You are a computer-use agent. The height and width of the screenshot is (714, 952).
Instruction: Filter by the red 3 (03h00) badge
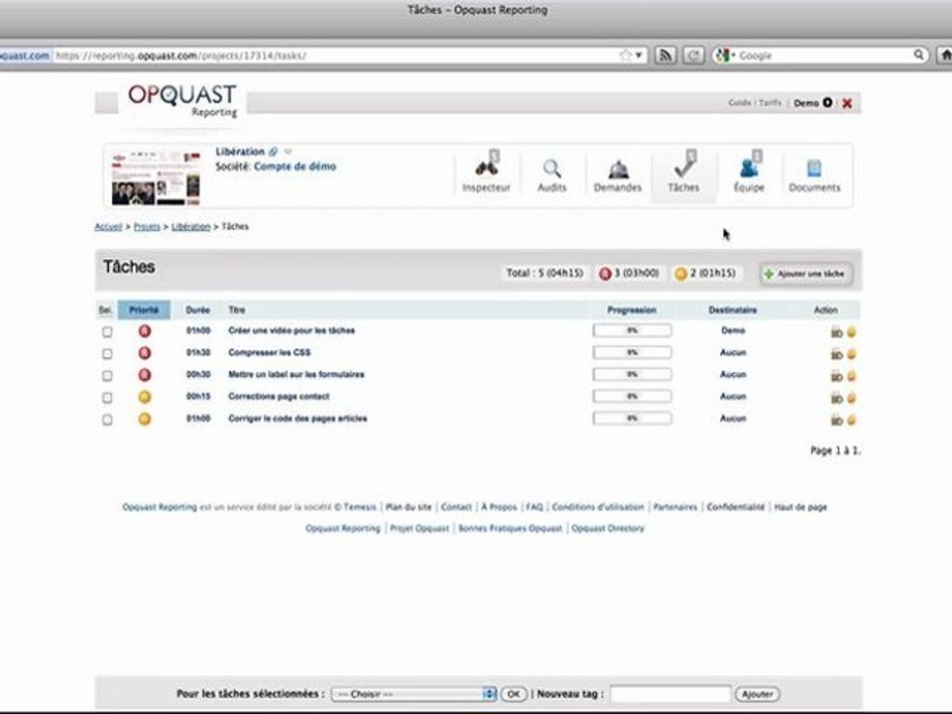pyautogui.click(x=629, y=274)
